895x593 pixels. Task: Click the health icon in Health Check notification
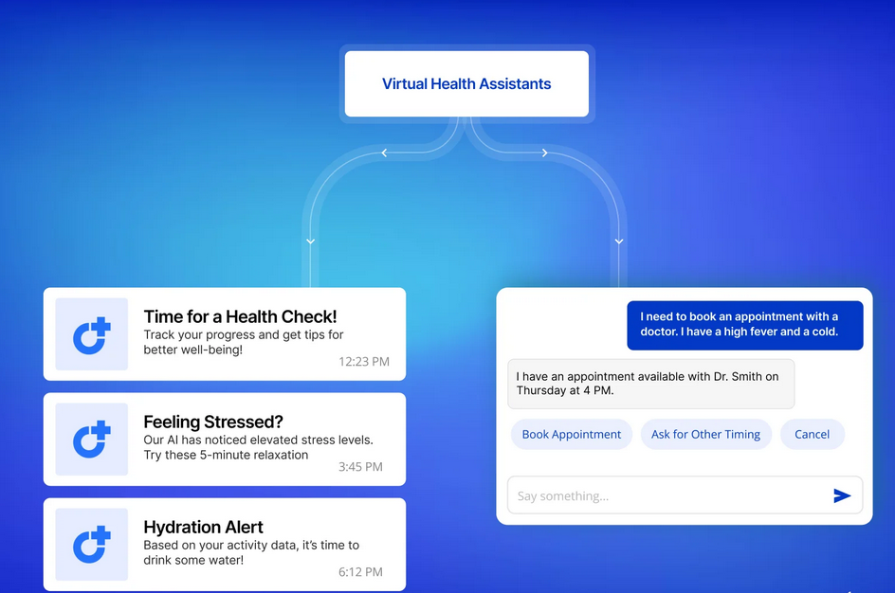92,334
